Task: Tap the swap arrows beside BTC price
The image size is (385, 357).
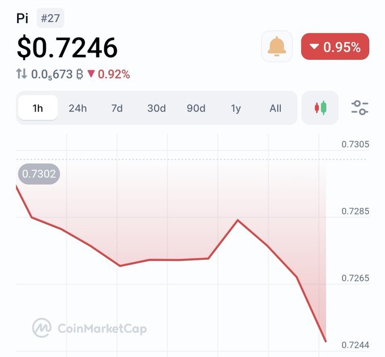Action: pos(22,74)
